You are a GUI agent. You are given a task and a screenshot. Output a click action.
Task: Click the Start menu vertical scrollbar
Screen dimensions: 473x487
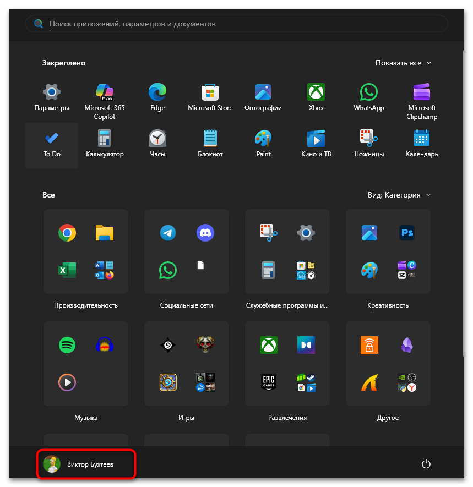coord(463,204)
